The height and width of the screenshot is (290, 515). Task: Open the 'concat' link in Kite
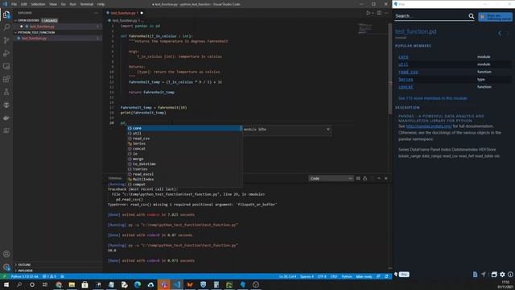pos(406,87)
